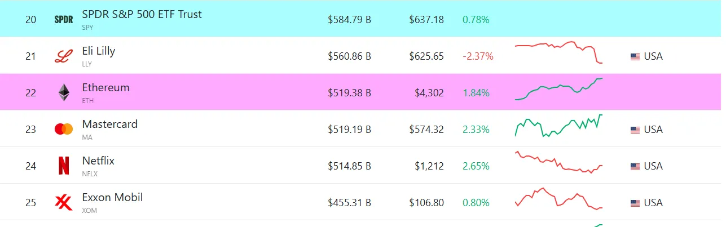Click the SPDR logo icon
This screenshot has width=726, height=227.
point(64,20)
